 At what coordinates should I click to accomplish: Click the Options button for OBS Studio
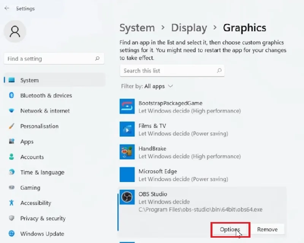pyautogui.click(x=230, y=229)
